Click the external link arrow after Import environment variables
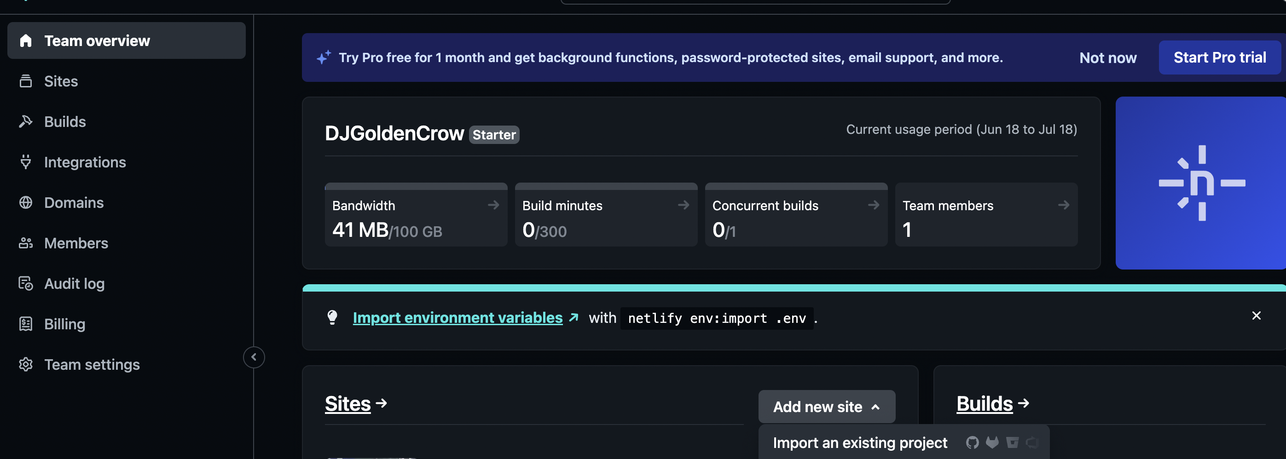The height and width of the screenshot is (459, 1286). 573,317
